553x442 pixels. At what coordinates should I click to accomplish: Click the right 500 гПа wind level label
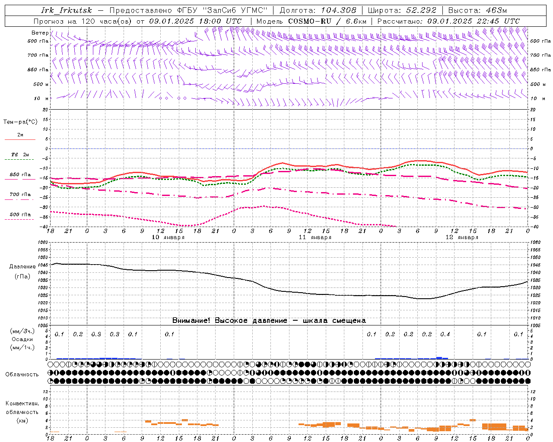(540, 41)
